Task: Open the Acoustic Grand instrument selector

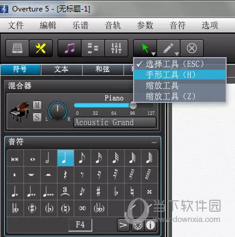Action: [115, 122]
